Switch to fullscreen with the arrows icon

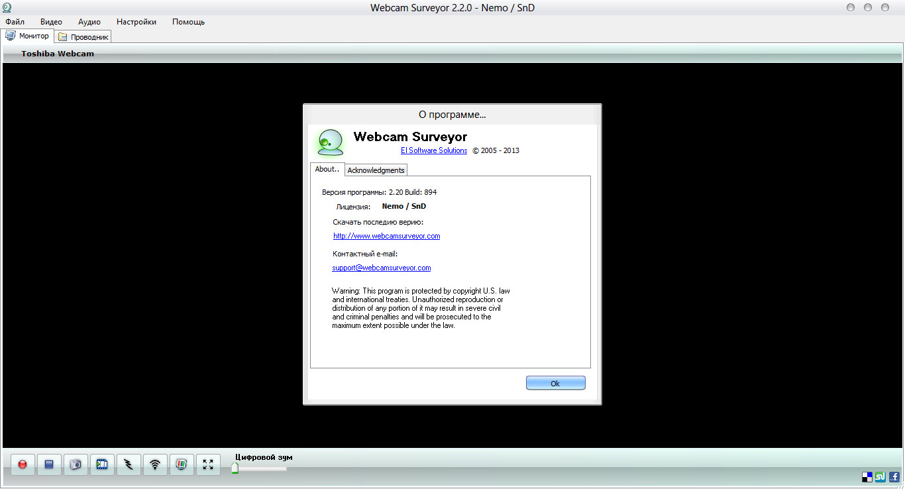click(208, 464)
